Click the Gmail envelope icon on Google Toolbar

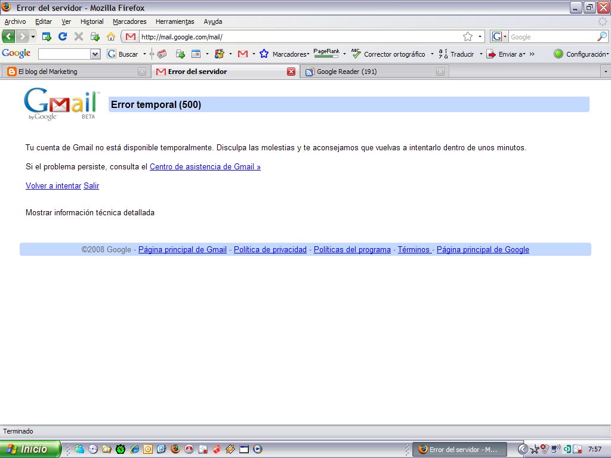pos(243,54)
